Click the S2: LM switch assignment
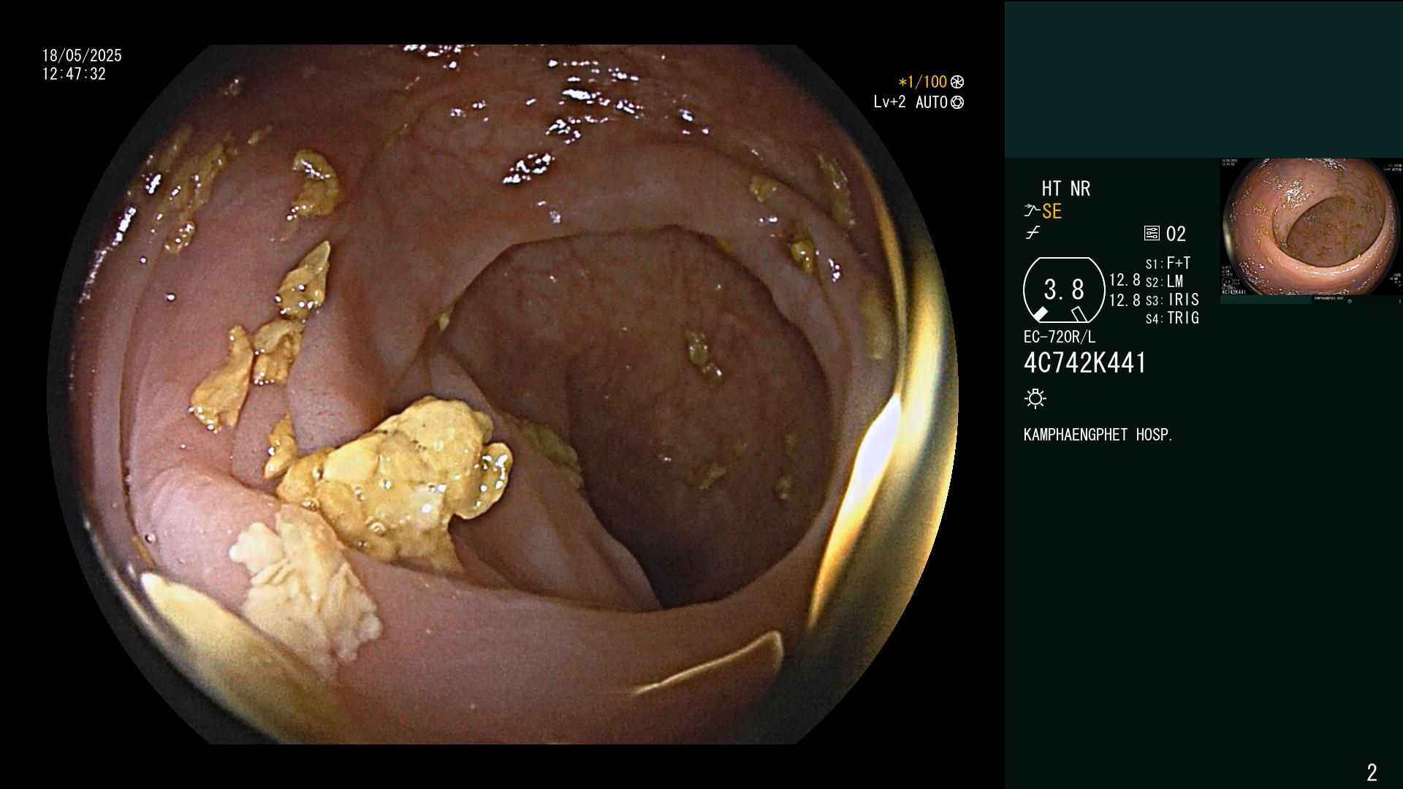The height and width of the screenshot is (789, 1403). (x=1165, y=281)
